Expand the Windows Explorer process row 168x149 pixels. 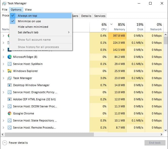click(4, 71)
